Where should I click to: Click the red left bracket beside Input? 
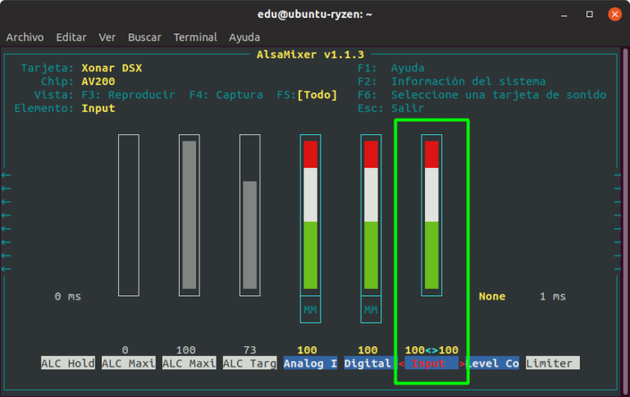pyautogui.click(x=401, y=363)
